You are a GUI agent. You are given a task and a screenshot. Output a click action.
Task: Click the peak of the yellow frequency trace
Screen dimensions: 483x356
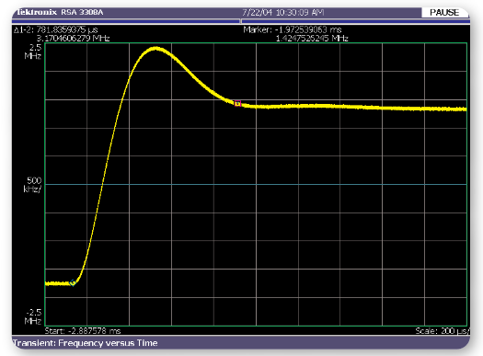click(x=155, y=49)
